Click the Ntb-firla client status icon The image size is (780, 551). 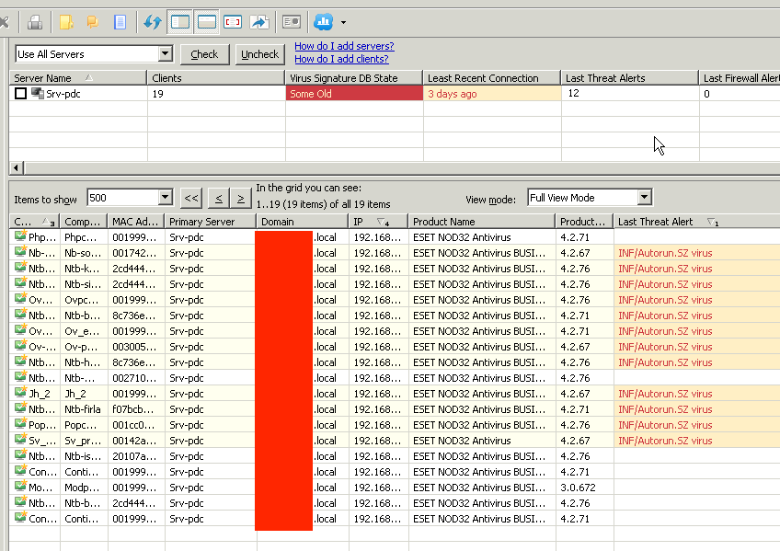[x=20, y=408]
